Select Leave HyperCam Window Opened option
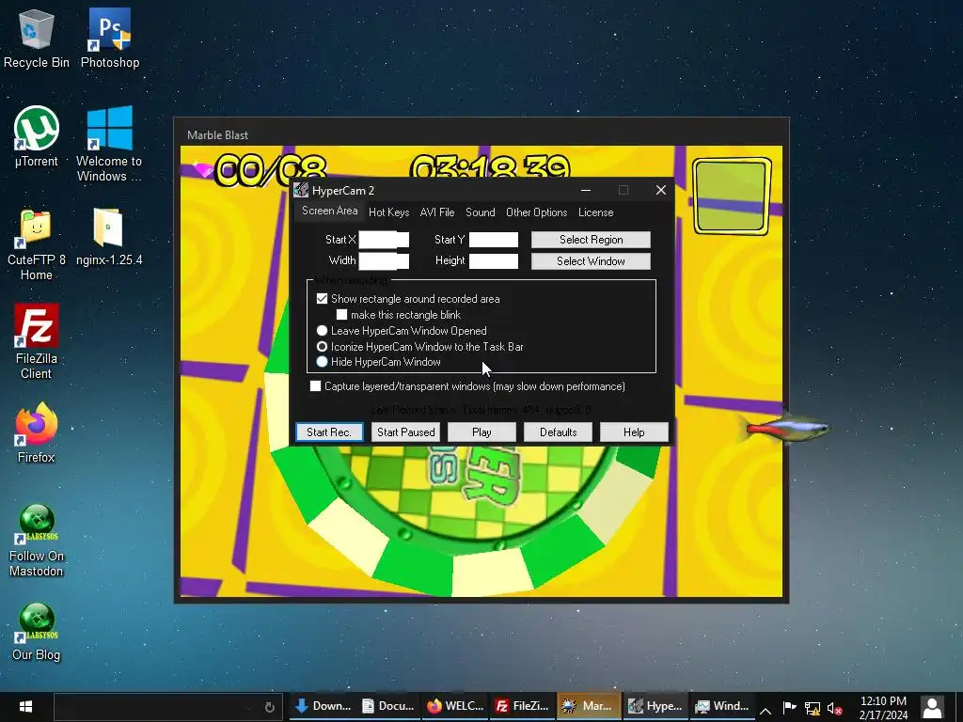The width and height of the screenshot is (963, 722). click(x=322, y=330)
